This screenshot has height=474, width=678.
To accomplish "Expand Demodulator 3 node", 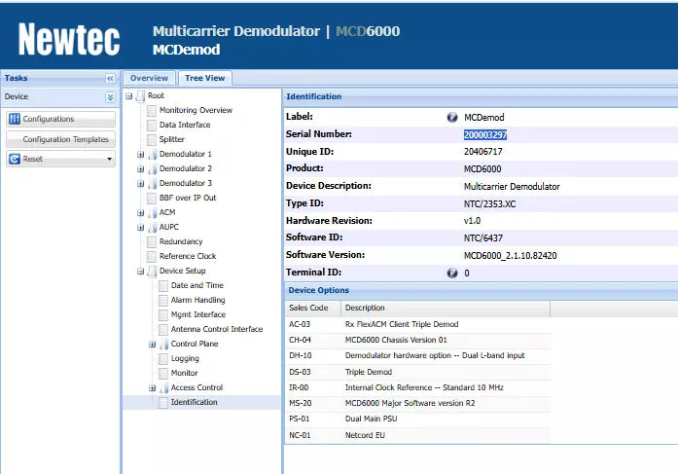I will click(140, 184).
